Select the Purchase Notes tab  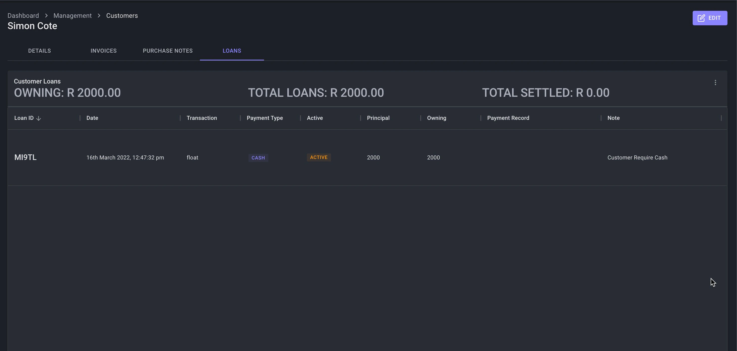coord(168,51)
